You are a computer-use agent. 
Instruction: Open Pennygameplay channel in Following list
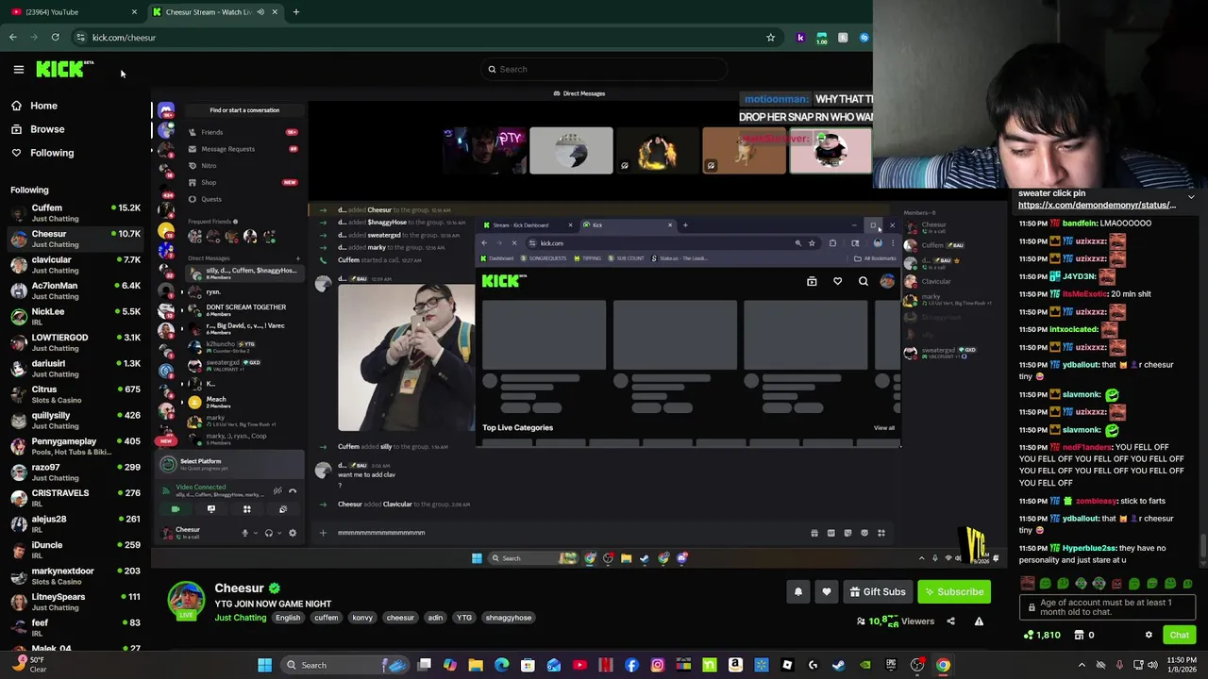75,446
